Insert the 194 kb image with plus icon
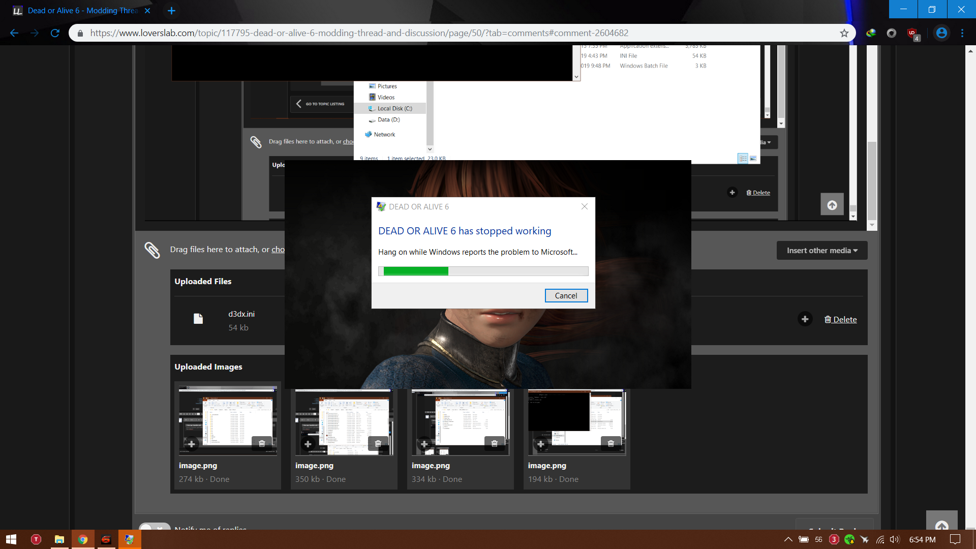976x549 pixels. [x=541, y=444]
